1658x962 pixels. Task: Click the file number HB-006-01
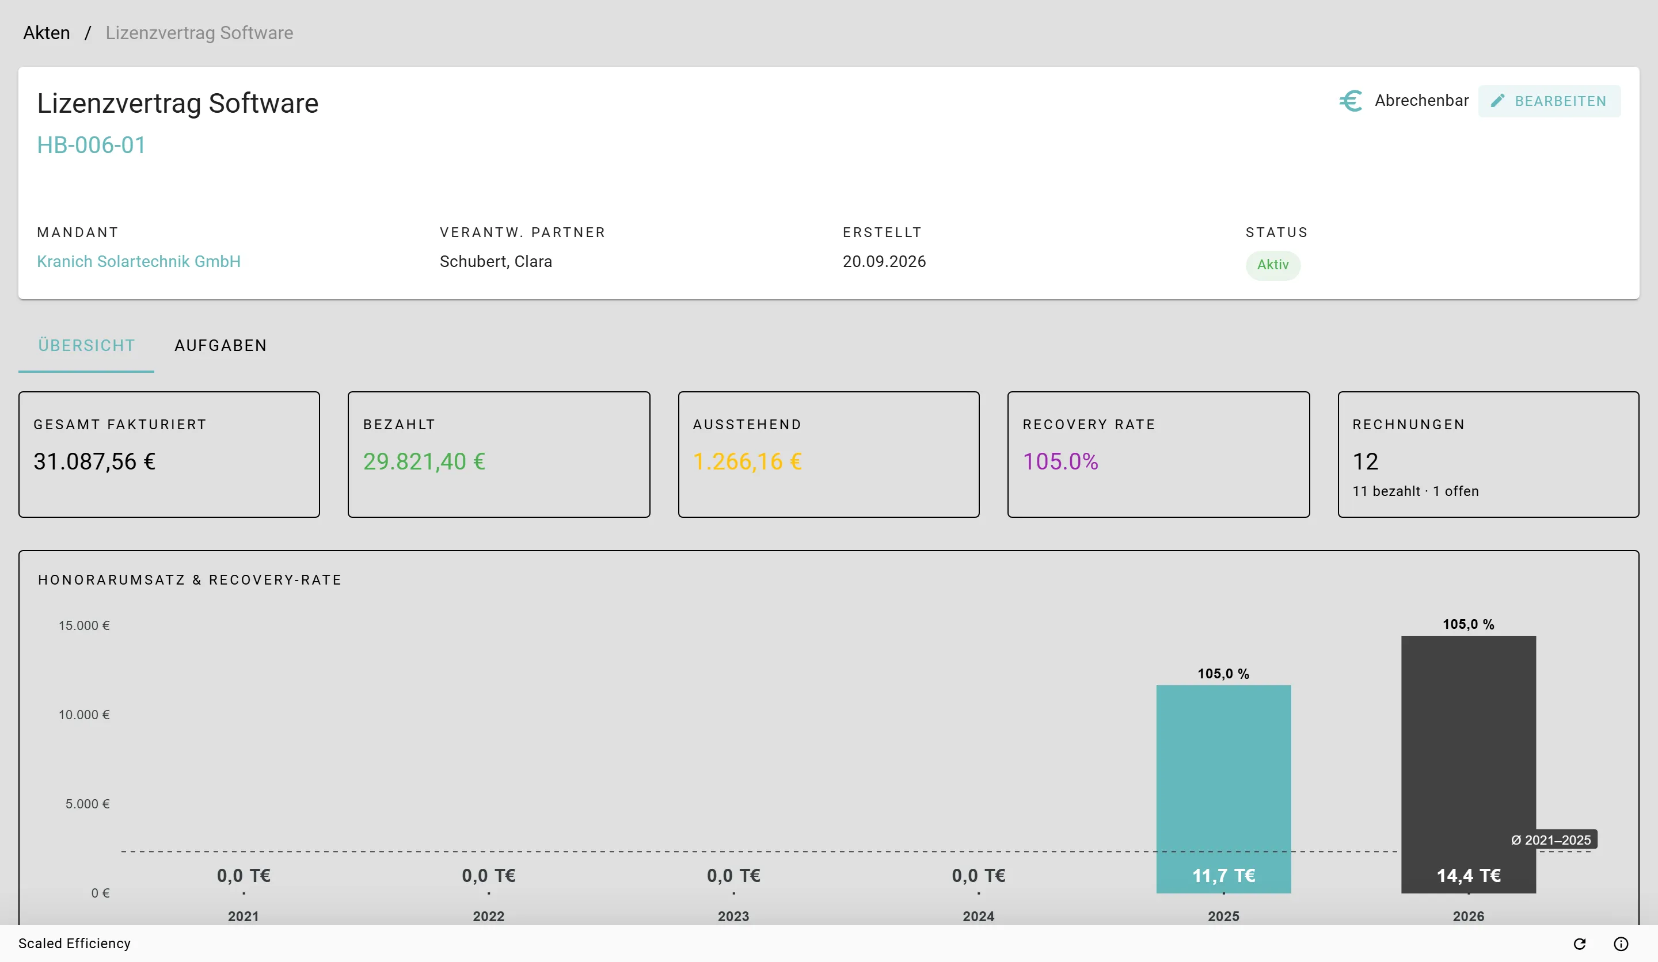92,144
